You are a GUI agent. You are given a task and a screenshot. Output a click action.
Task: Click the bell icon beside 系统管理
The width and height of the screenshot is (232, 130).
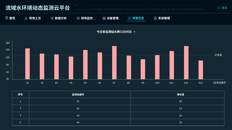pyautogui.click(x=155, y=18)
